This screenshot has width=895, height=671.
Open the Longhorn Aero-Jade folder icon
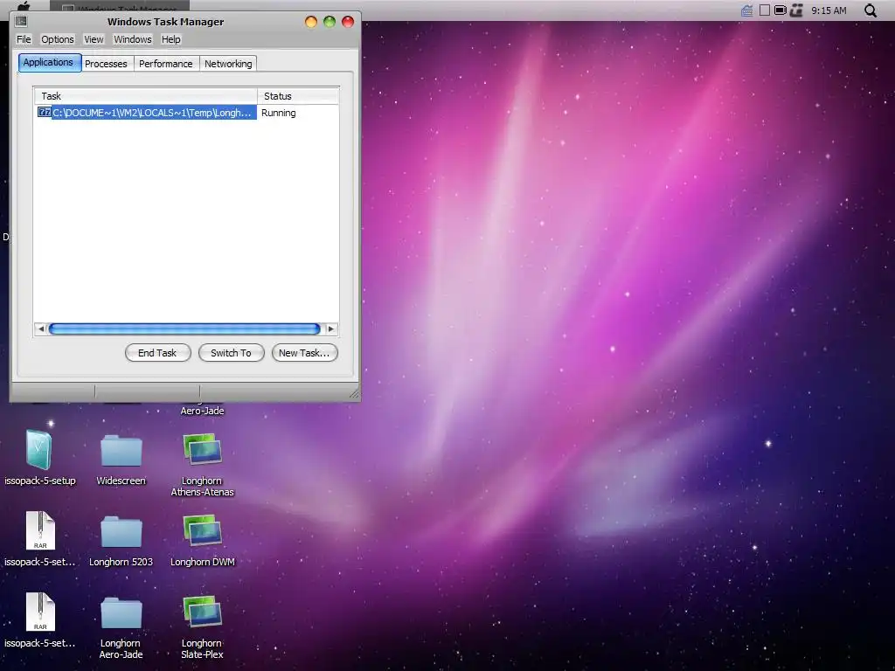[121, 613]
